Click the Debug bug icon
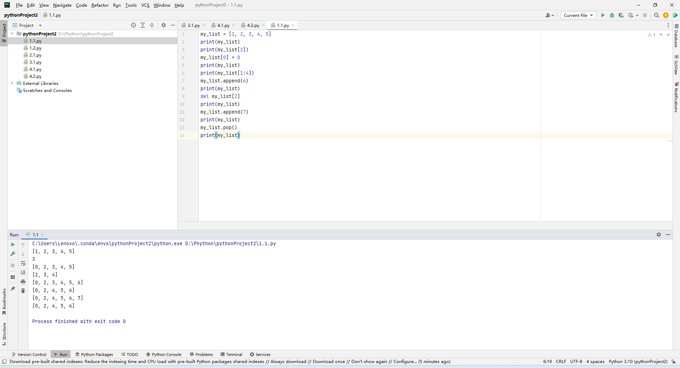Image resolution: width=680 pixels, height=368 pixels. coord(612,15)
